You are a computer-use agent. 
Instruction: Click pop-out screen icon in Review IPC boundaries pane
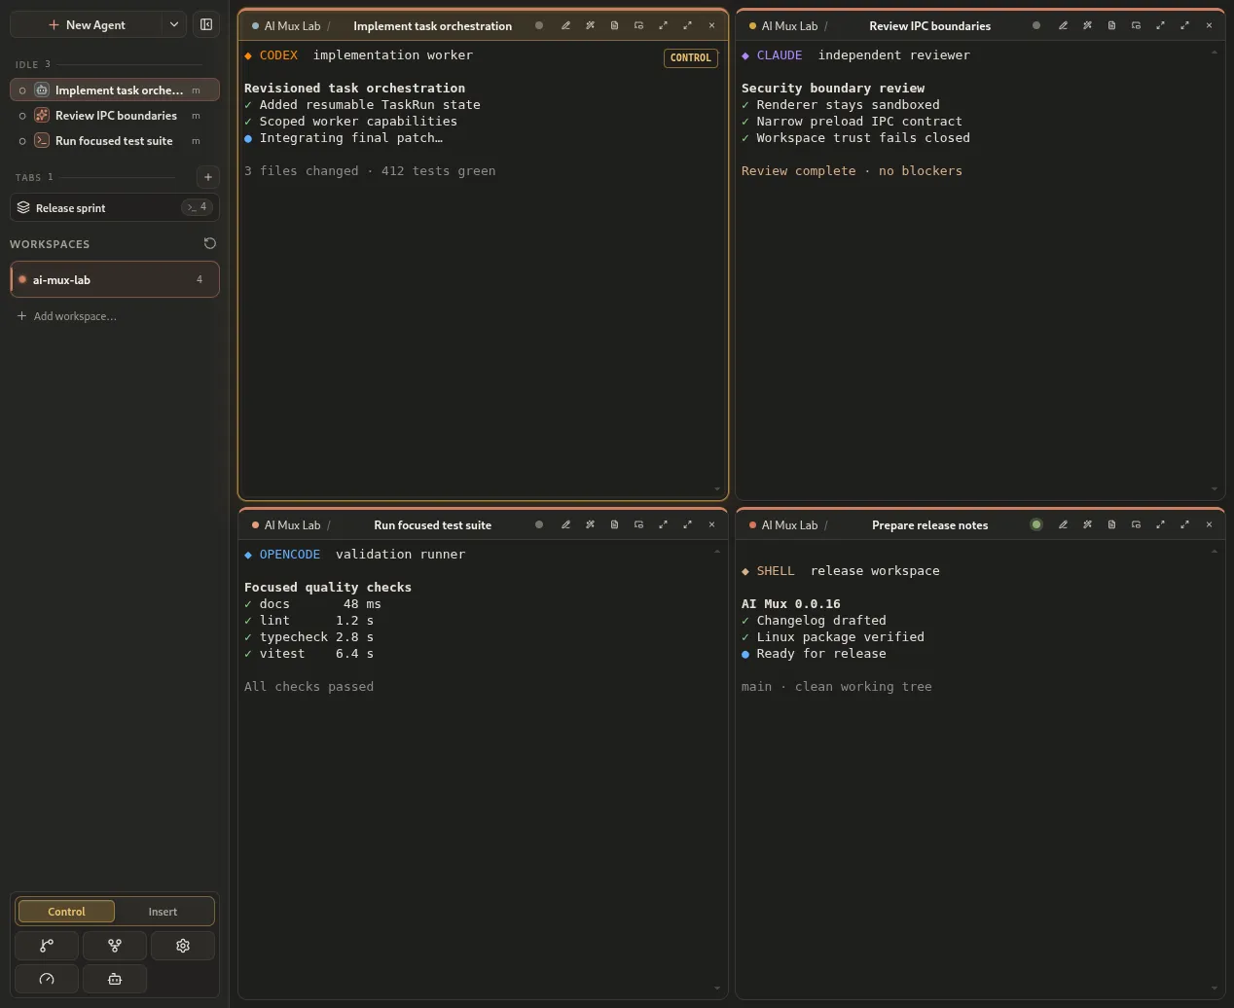click(1136, 26)
